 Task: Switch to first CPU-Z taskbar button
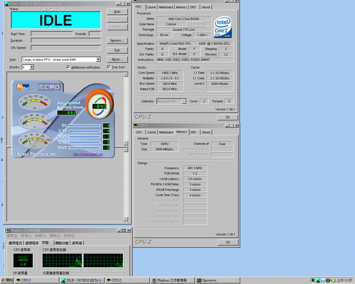tap(37, 280)
